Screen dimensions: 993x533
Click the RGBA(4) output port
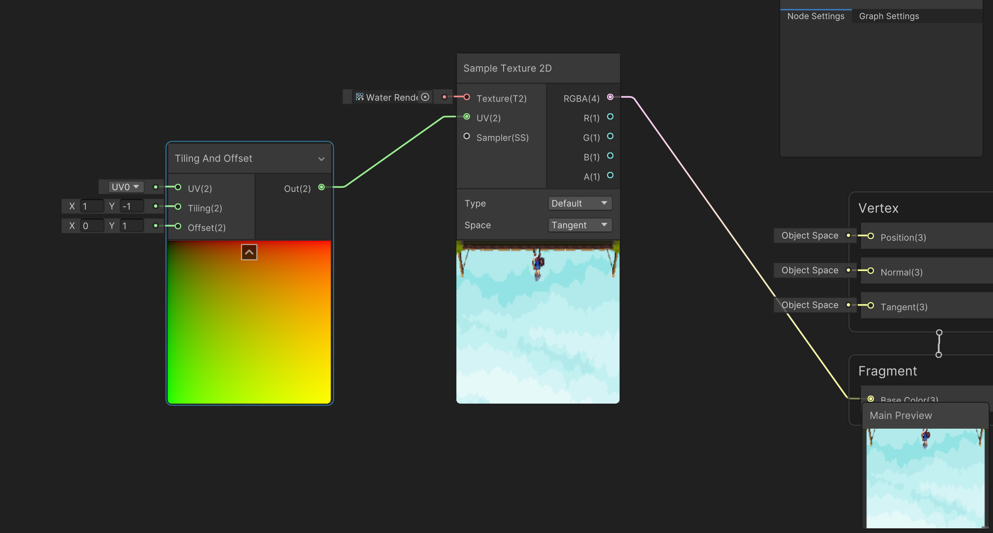pos(610,97)
